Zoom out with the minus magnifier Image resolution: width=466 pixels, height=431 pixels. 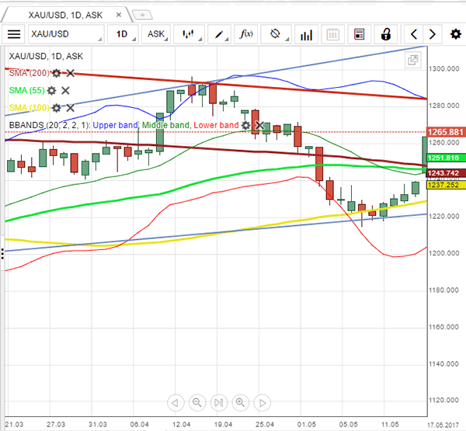pyautogui.click(x=197, y=403)
